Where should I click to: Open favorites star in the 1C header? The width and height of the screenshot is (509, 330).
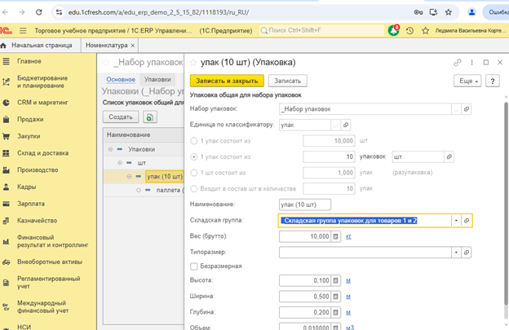(x=425, y=30)
